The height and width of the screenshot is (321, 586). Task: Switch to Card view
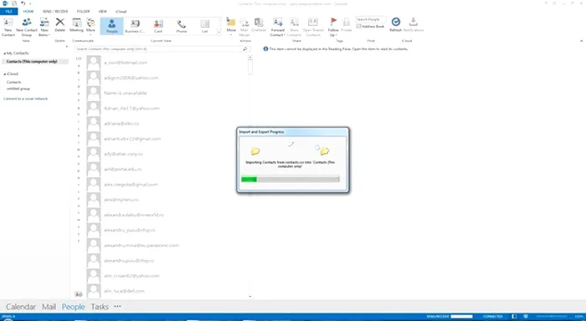pyautogui.click(x=158, y=26)
